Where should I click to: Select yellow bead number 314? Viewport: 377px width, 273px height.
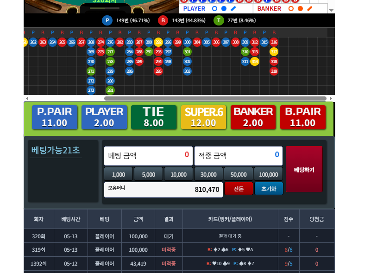click(x=255, y=62)
